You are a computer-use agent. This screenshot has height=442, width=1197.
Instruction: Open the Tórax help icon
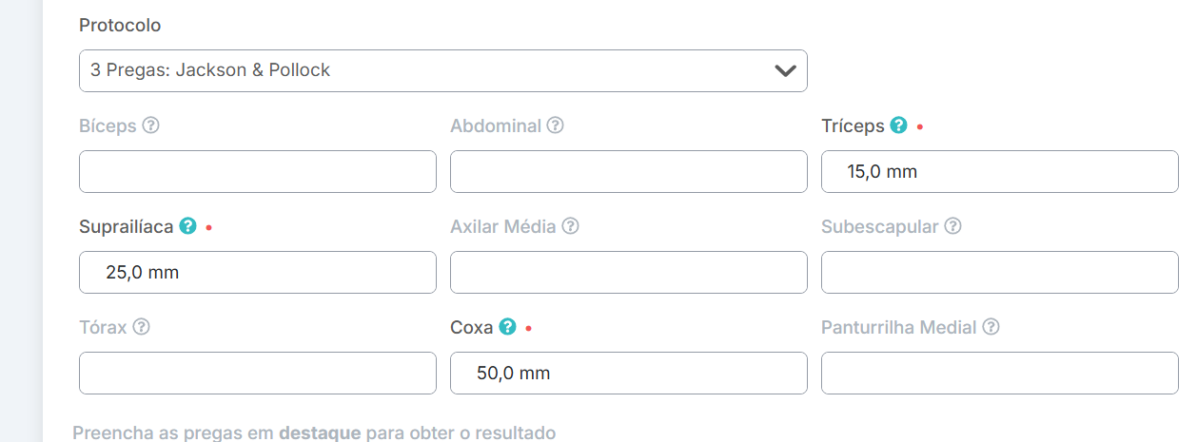coord(142,327)
